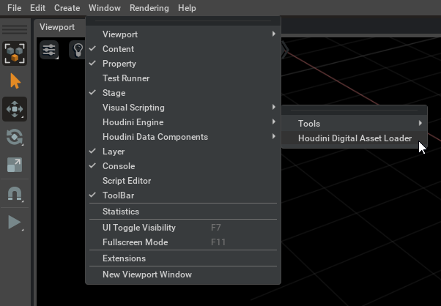Expand the Houdini Engine submenu
This screenshot has width=441, height=306.
coord(183,122)
